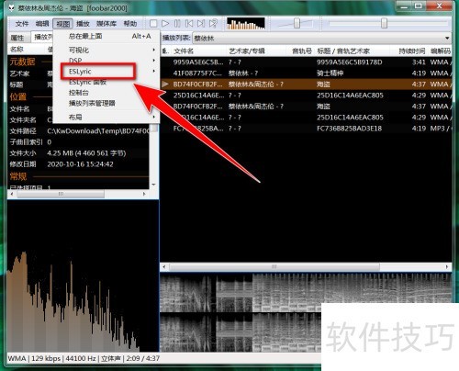
Task: Adjust the volume slider knob
Action: (x=297, y=23)
